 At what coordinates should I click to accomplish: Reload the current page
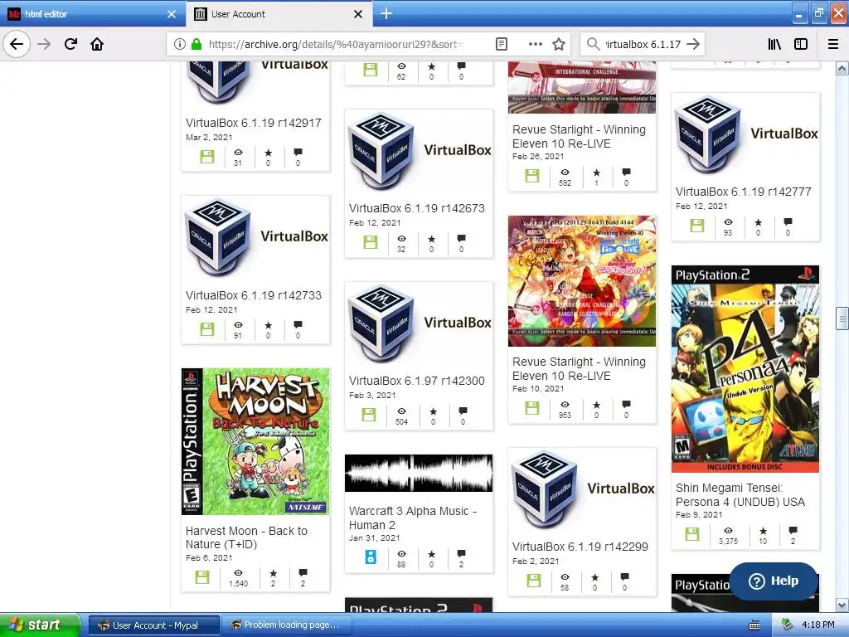tap(70, 44)
